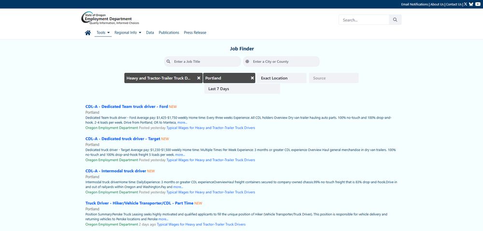Viewport: 483px width, 231px height.
Task: Open Typical Wages link under the Hiker job
Action: click(201, 225)
